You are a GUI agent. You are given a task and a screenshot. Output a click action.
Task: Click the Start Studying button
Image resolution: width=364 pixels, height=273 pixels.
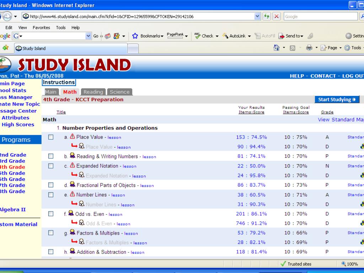(337, 100)
